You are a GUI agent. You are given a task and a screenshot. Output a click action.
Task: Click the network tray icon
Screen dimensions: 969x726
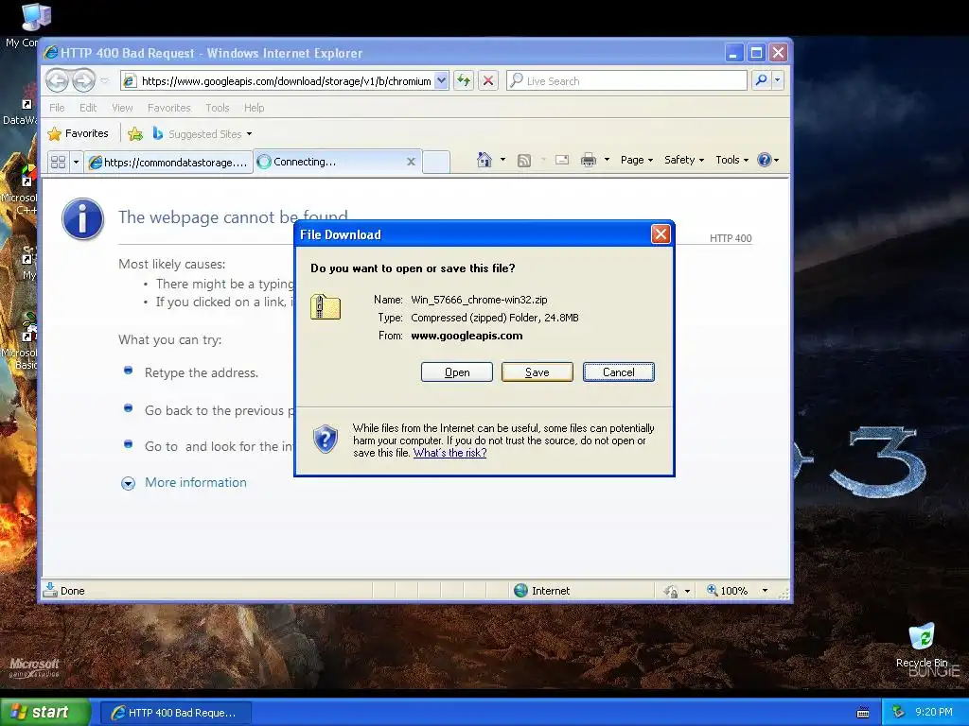click(899, 712)
